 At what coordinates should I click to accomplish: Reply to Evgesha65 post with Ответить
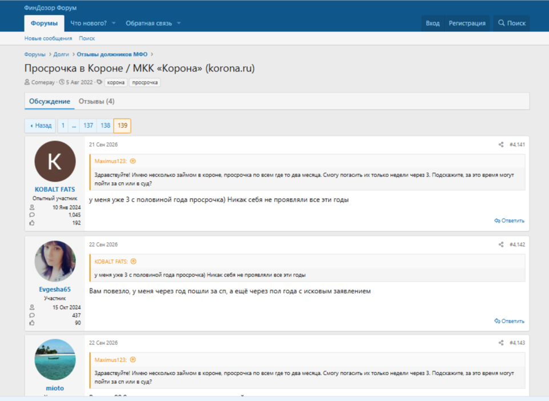[x=510, y=321]
